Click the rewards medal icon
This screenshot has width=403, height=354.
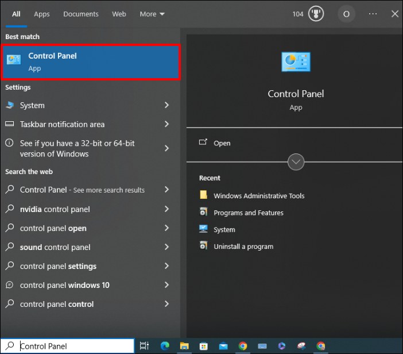pos(316,14)
